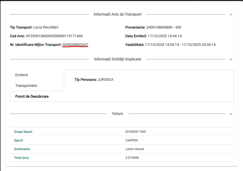Select the Punct de Descărcare tab
The height and width of the screenshot is (171, 243).
[32, 97]
